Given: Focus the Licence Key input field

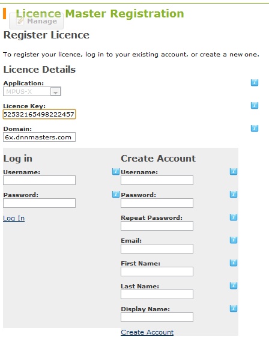Looking at the screenshot, I should tap(40, 114).
